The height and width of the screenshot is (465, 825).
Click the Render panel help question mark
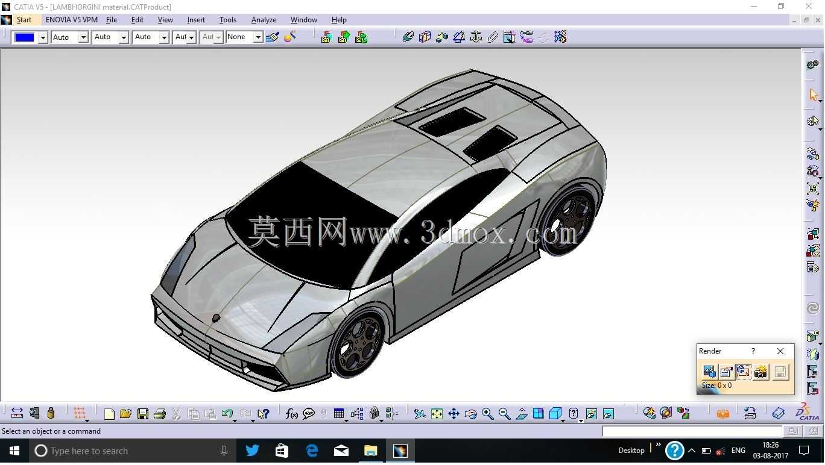(753, 351)
